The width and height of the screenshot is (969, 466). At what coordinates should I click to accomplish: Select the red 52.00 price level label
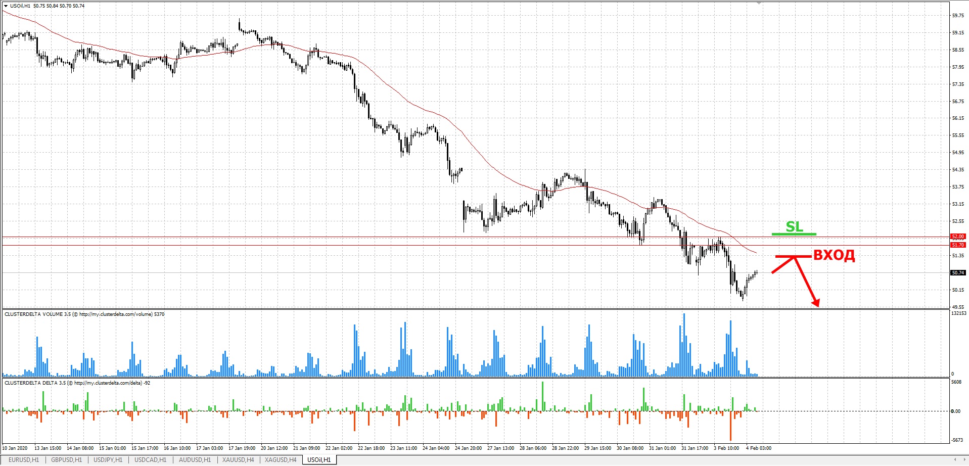coord(958,237)
